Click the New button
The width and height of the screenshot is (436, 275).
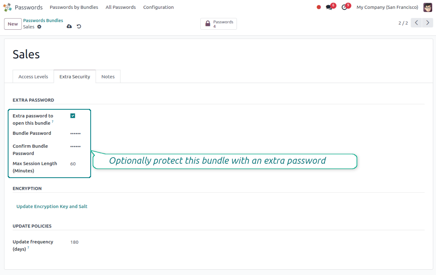tap(13, 24)
